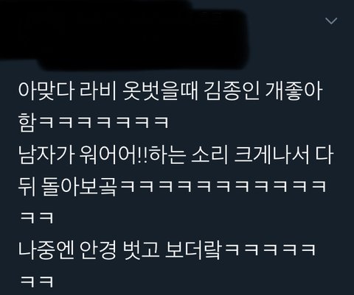Click the 함ㅋㅋㅋㅋㅋㅋㅋ text line
This screenshot has width=354, height=295.
[94, 122]
